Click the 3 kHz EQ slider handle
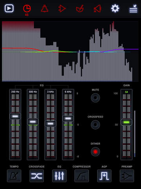The height and width of the screenshot is (189, 141). (51, 124)
